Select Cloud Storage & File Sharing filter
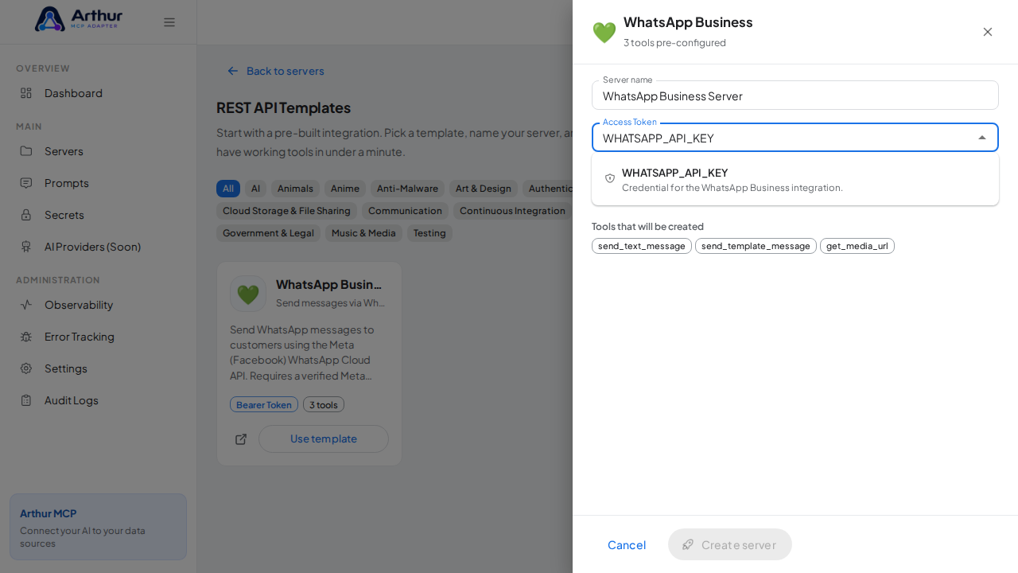1018x573 pixels. [x=286, y=211]
